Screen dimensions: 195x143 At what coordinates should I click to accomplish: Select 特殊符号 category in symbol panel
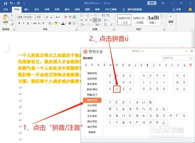[x=92, y=73]
